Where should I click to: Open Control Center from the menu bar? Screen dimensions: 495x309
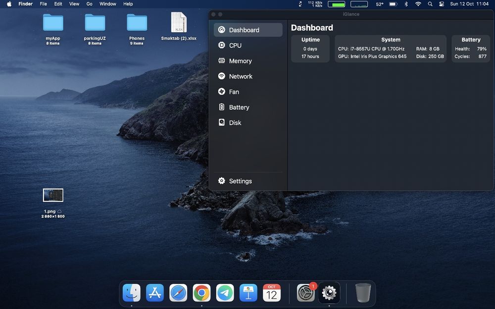click(x=441, y=4)
